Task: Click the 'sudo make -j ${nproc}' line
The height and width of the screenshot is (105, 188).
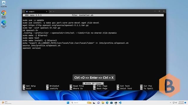Action: point(35,36)
